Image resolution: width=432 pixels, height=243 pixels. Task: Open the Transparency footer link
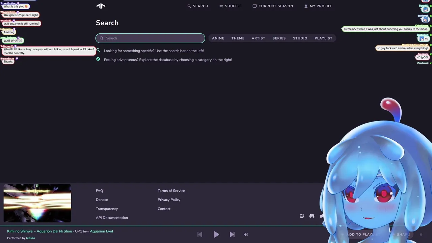coord(107,209)
